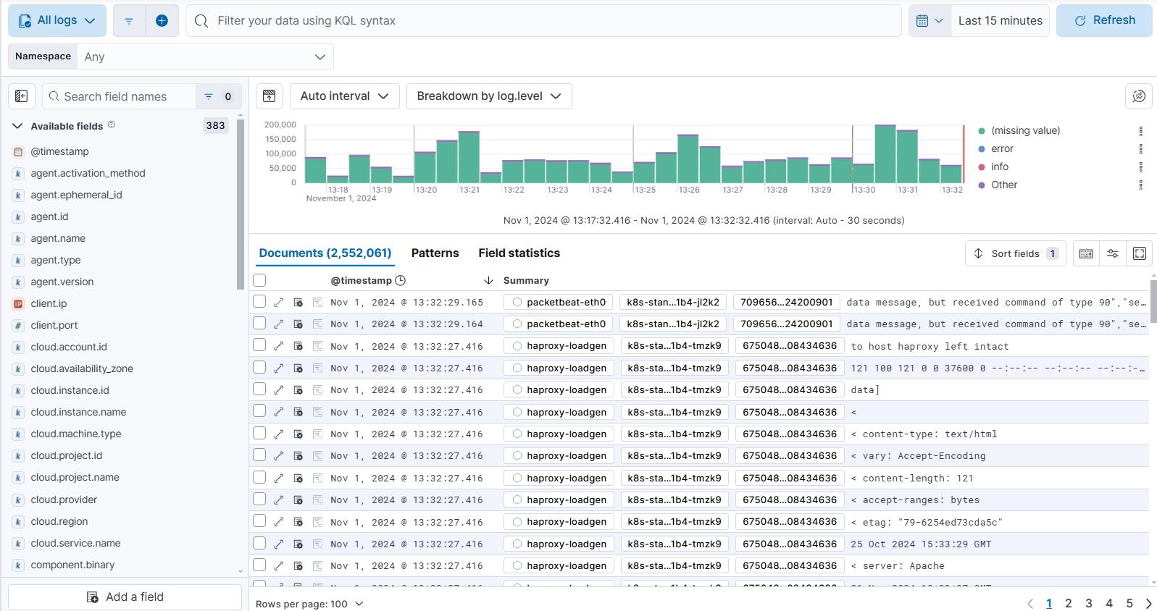Open chart visualization options icon
The height and width of the screenshot is (611, 1157).
tap(1138, 96)
